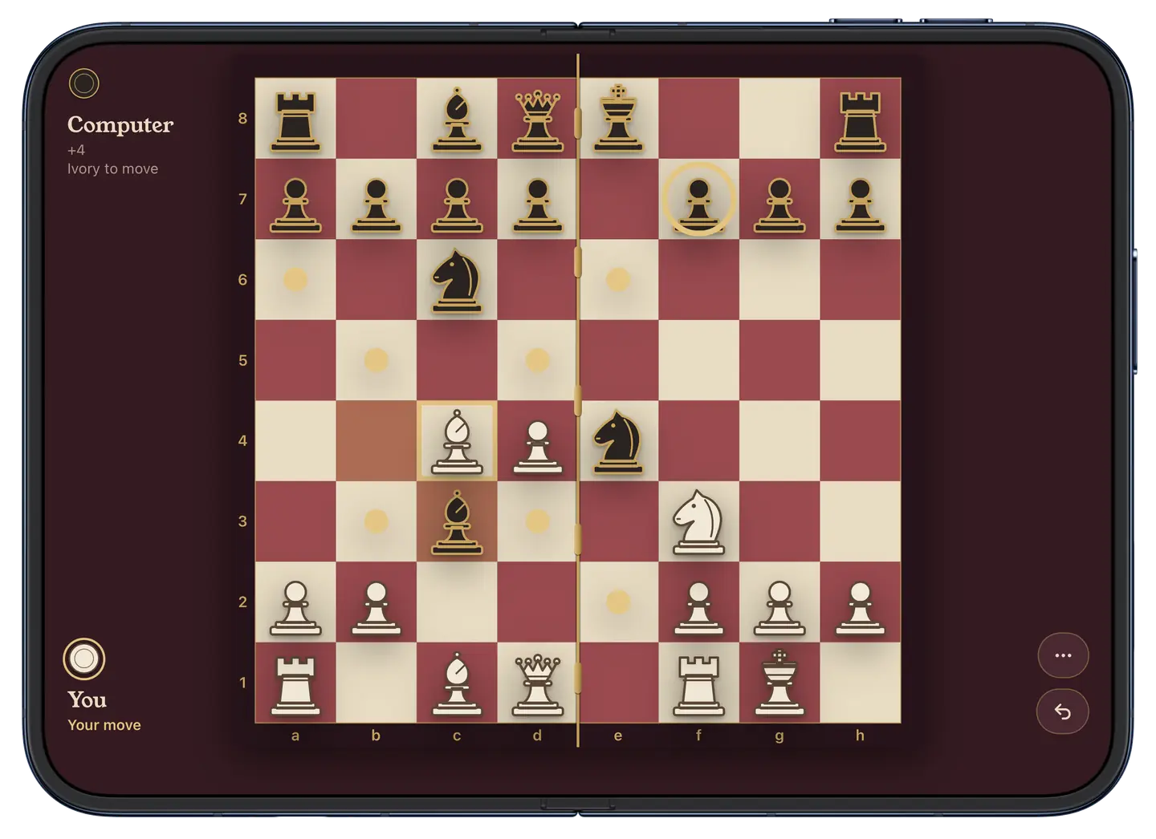The width and height of the screenshot is (1156, 839).
Task: Move bishop to the d3 dot
Action: (x=537, y=521)
